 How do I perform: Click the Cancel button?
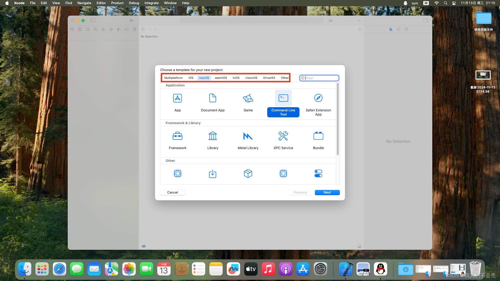click(x=173, y=193)
